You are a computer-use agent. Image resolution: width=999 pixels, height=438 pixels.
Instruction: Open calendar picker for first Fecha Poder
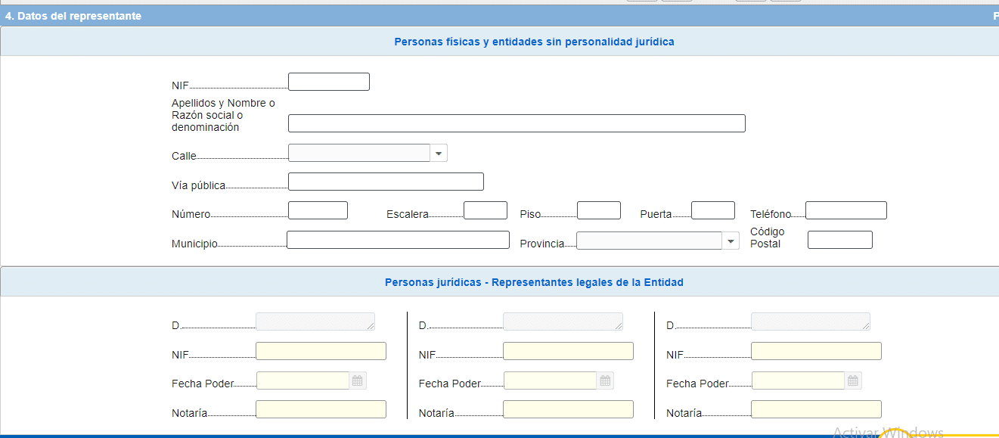(358, 381)
